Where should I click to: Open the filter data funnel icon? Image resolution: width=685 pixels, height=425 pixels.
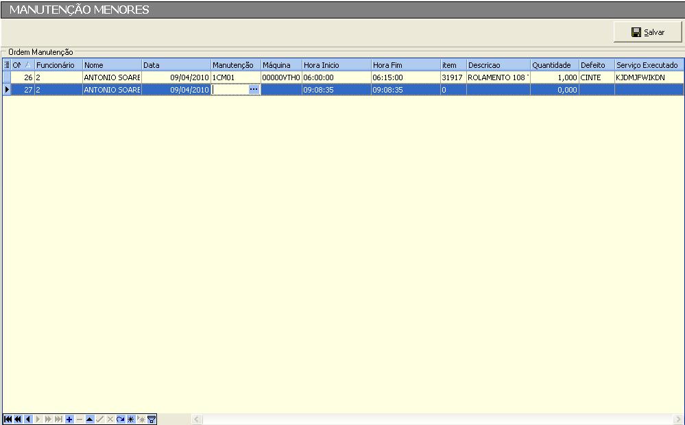point(152,419)
